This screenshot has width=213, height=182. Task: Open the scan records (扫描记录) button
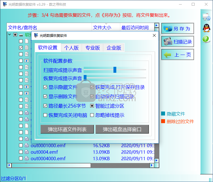point(178,42)
